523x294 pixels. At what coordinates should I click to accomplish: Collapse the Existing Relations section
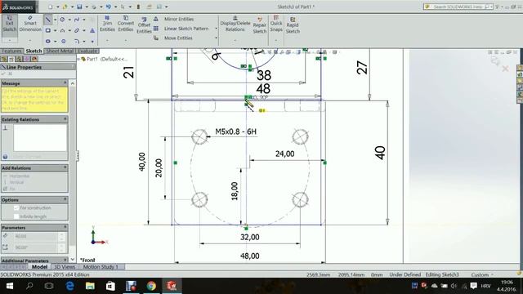65,119
